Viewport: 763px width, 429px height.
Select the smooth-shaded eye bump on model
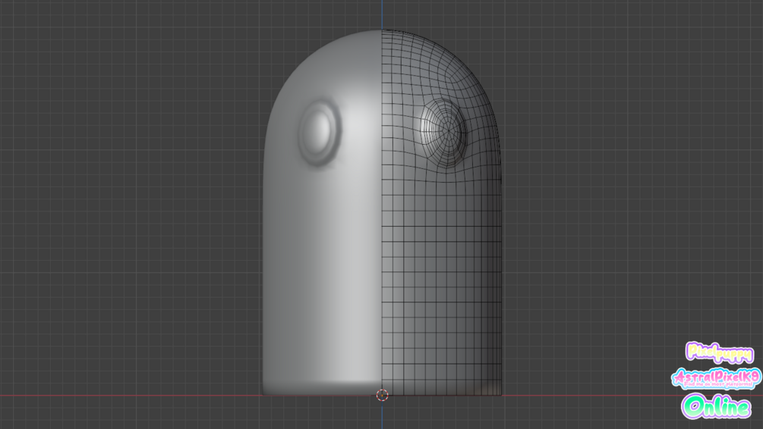click(x=319, y=132)
